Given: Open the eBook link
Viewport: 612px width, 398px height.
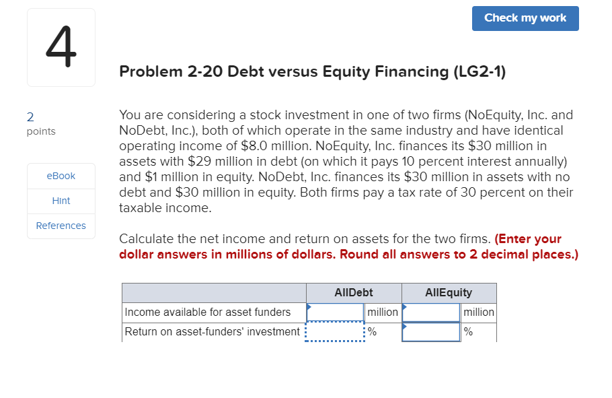Looking at the screenshot, I should pos(61,176).
